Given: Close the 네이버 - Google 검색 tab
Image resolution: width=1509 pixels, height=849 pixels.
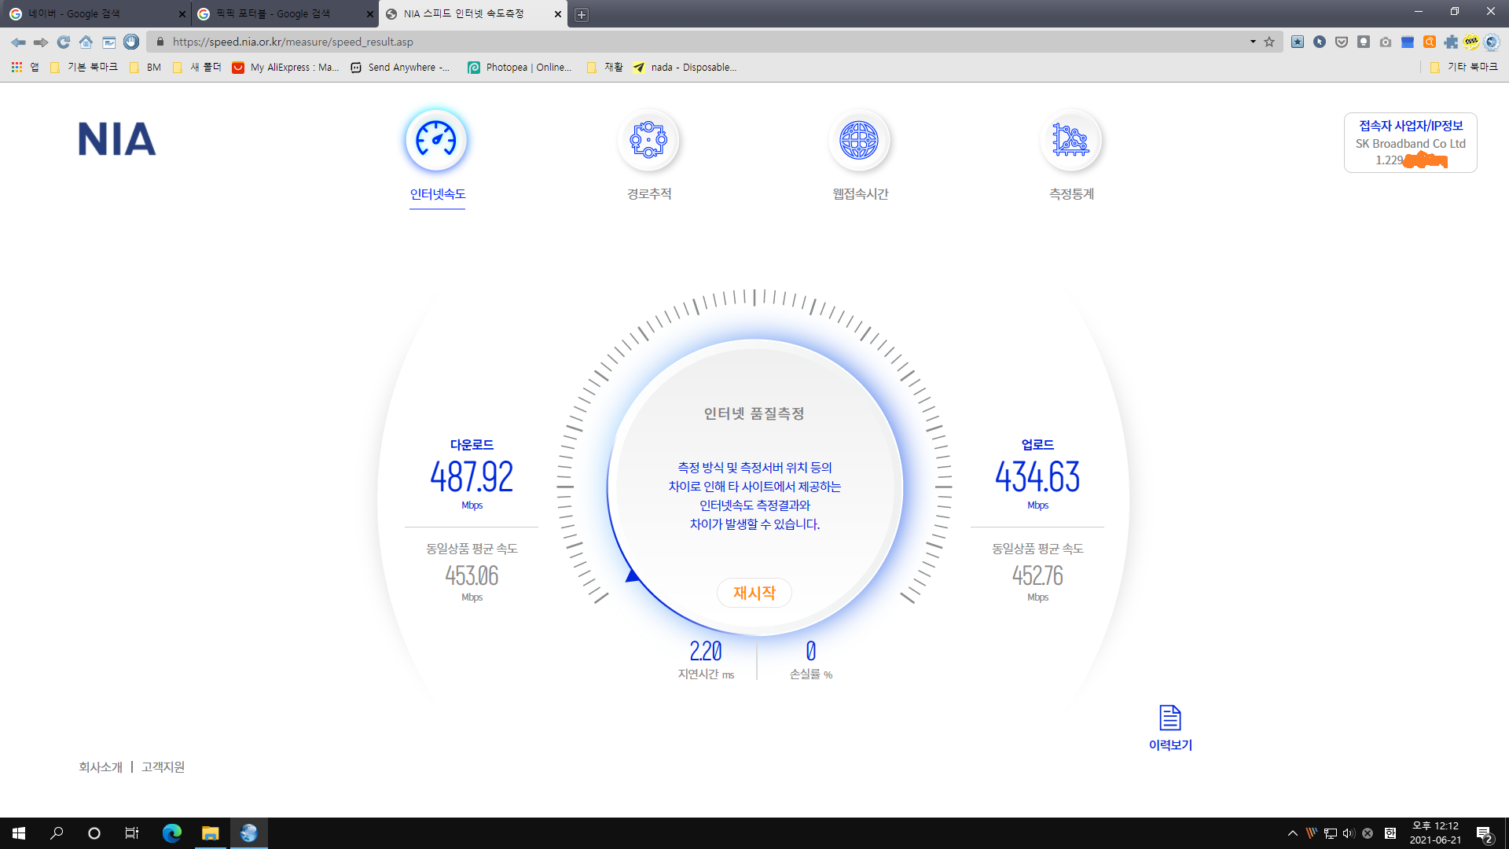Looking at the screenshot, I should coord(182,14).
